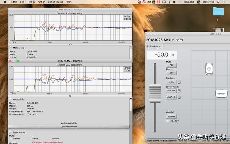This screenshot has height=144, width=230.
Task: Click the Adapter:Connected status text
Action: coord(154,141)
